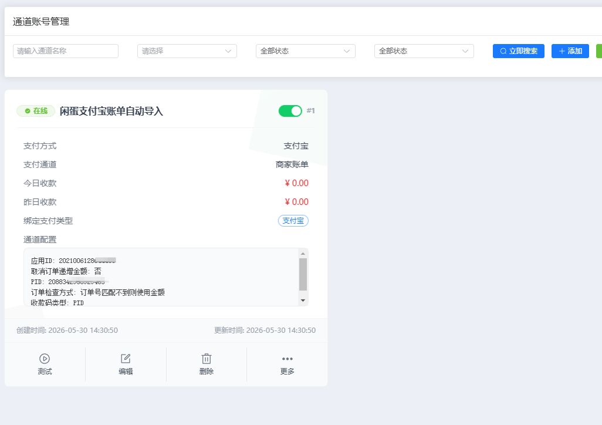Viewport: 602px width, 425px height.
Task: Click the #1 card index label
Action: coord(310,111)
